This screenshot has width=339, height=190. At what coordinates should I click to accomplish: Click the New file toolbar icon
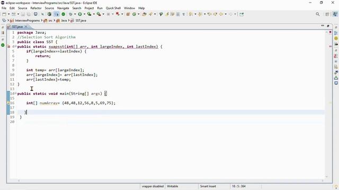coord(4,14)
